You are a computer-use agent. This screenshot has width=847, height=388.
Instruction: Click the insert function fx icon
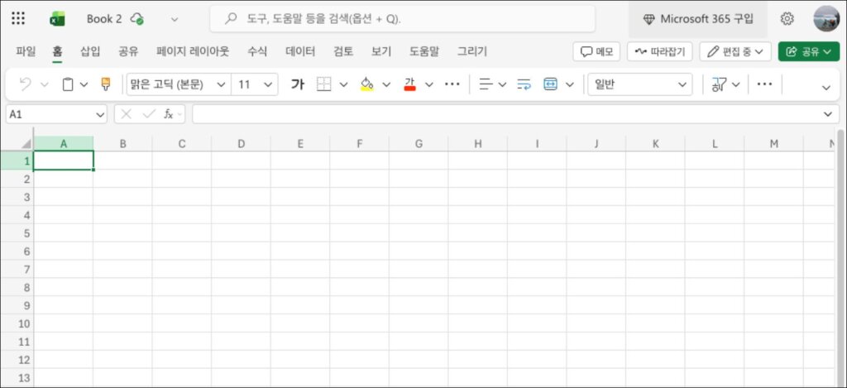click(169, 114)
